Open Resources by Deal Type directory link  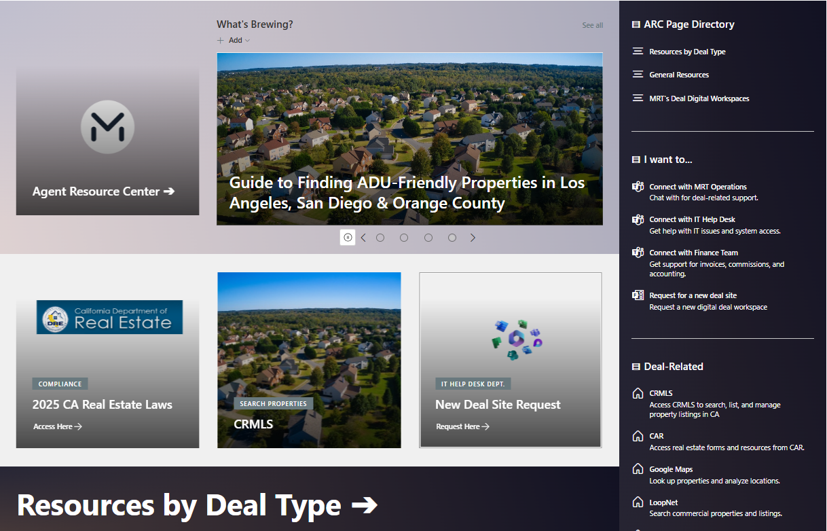687,52
